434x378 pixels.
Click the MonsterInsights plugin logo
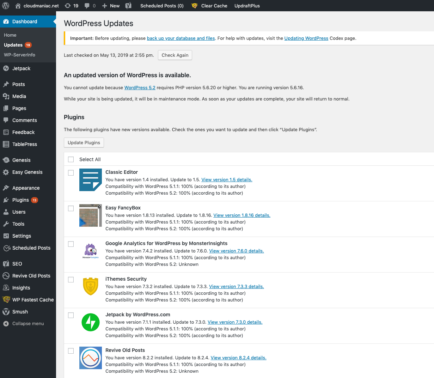pyautogui.click(x=91, y=251)
